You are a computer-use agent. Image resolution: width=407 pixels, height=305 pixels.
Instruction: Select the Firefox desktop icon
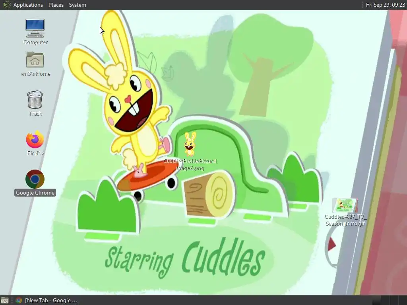[35, 139]
